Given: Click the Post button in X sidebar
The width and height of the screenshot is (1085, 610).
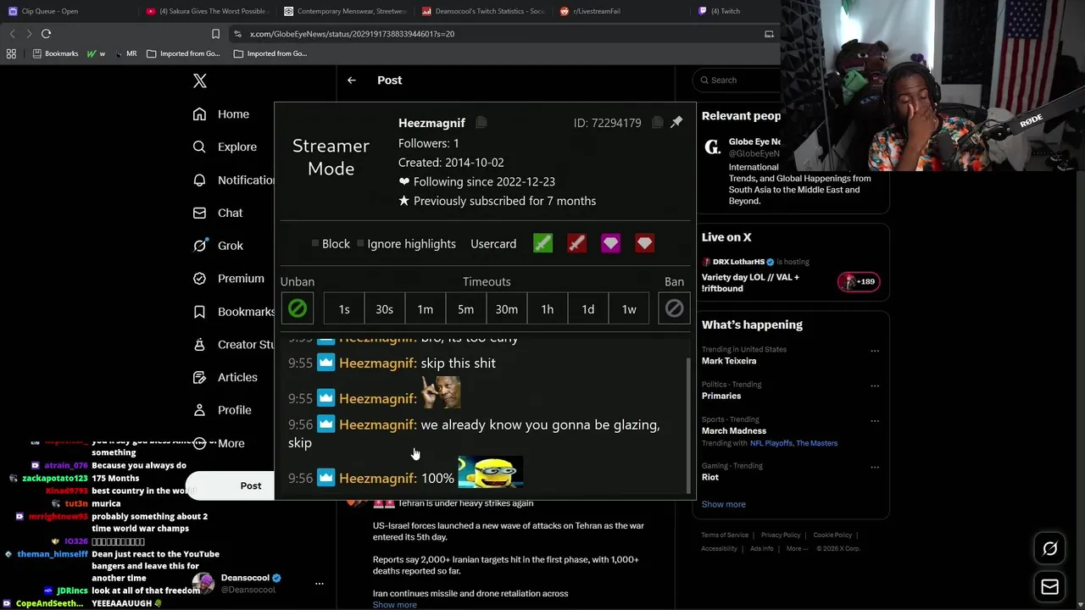Looking at the screenshot, I should pyautogui.click(x=230, y=485).
